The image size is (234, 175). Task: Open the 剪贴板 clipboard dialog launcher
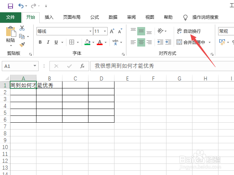(x=30, y=54)
